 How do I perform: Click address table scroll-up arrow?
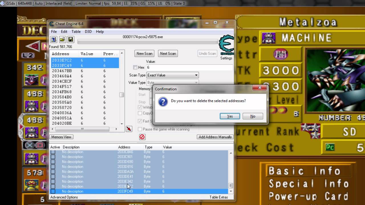tap(231, 153)
